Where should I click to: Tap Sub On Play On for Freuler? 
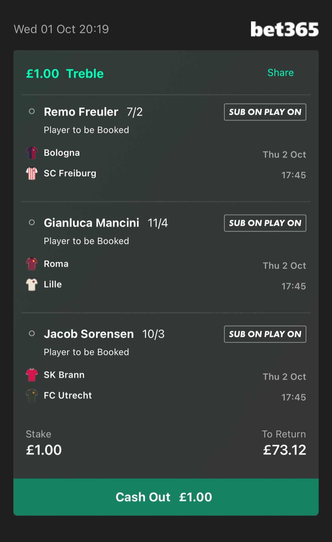point(265,112)
